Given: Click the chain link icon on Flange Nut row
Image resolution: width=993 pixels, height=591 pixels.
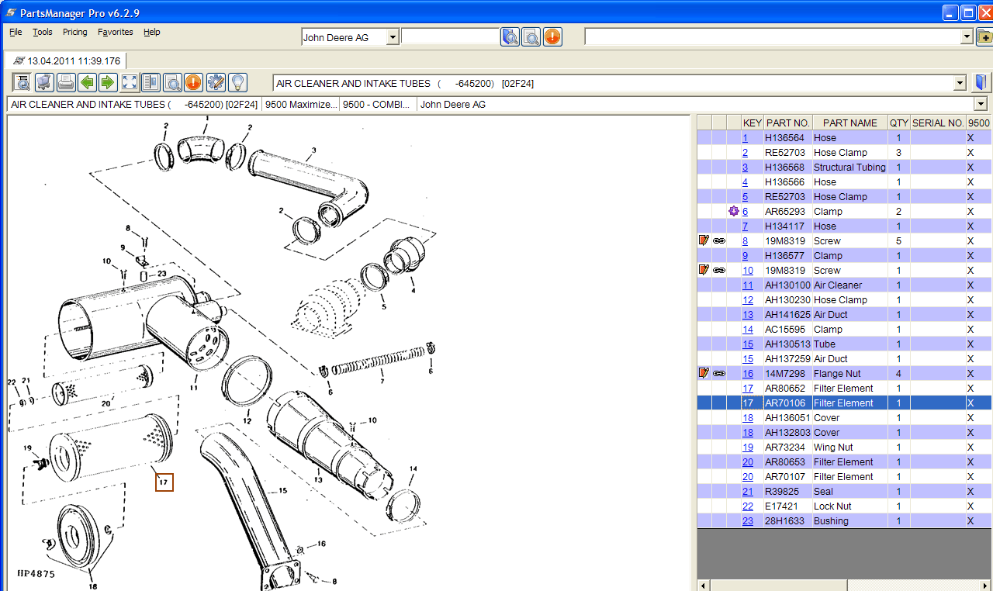Looking at the screenshot, I should click(719, 374).
